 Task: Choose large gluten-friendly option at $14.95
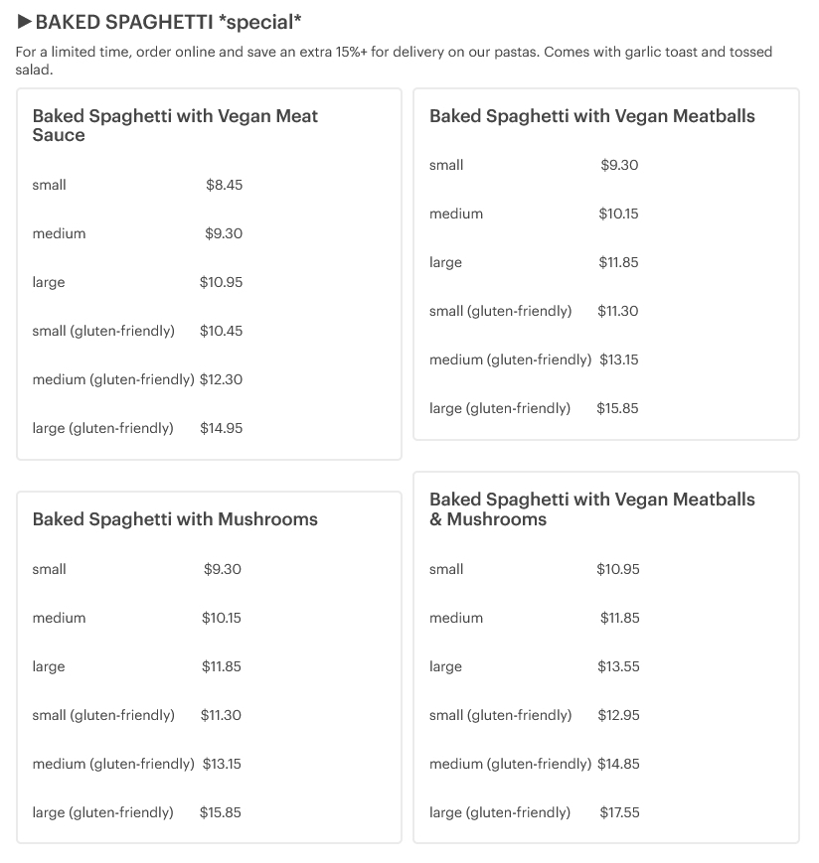click(137, 428)
